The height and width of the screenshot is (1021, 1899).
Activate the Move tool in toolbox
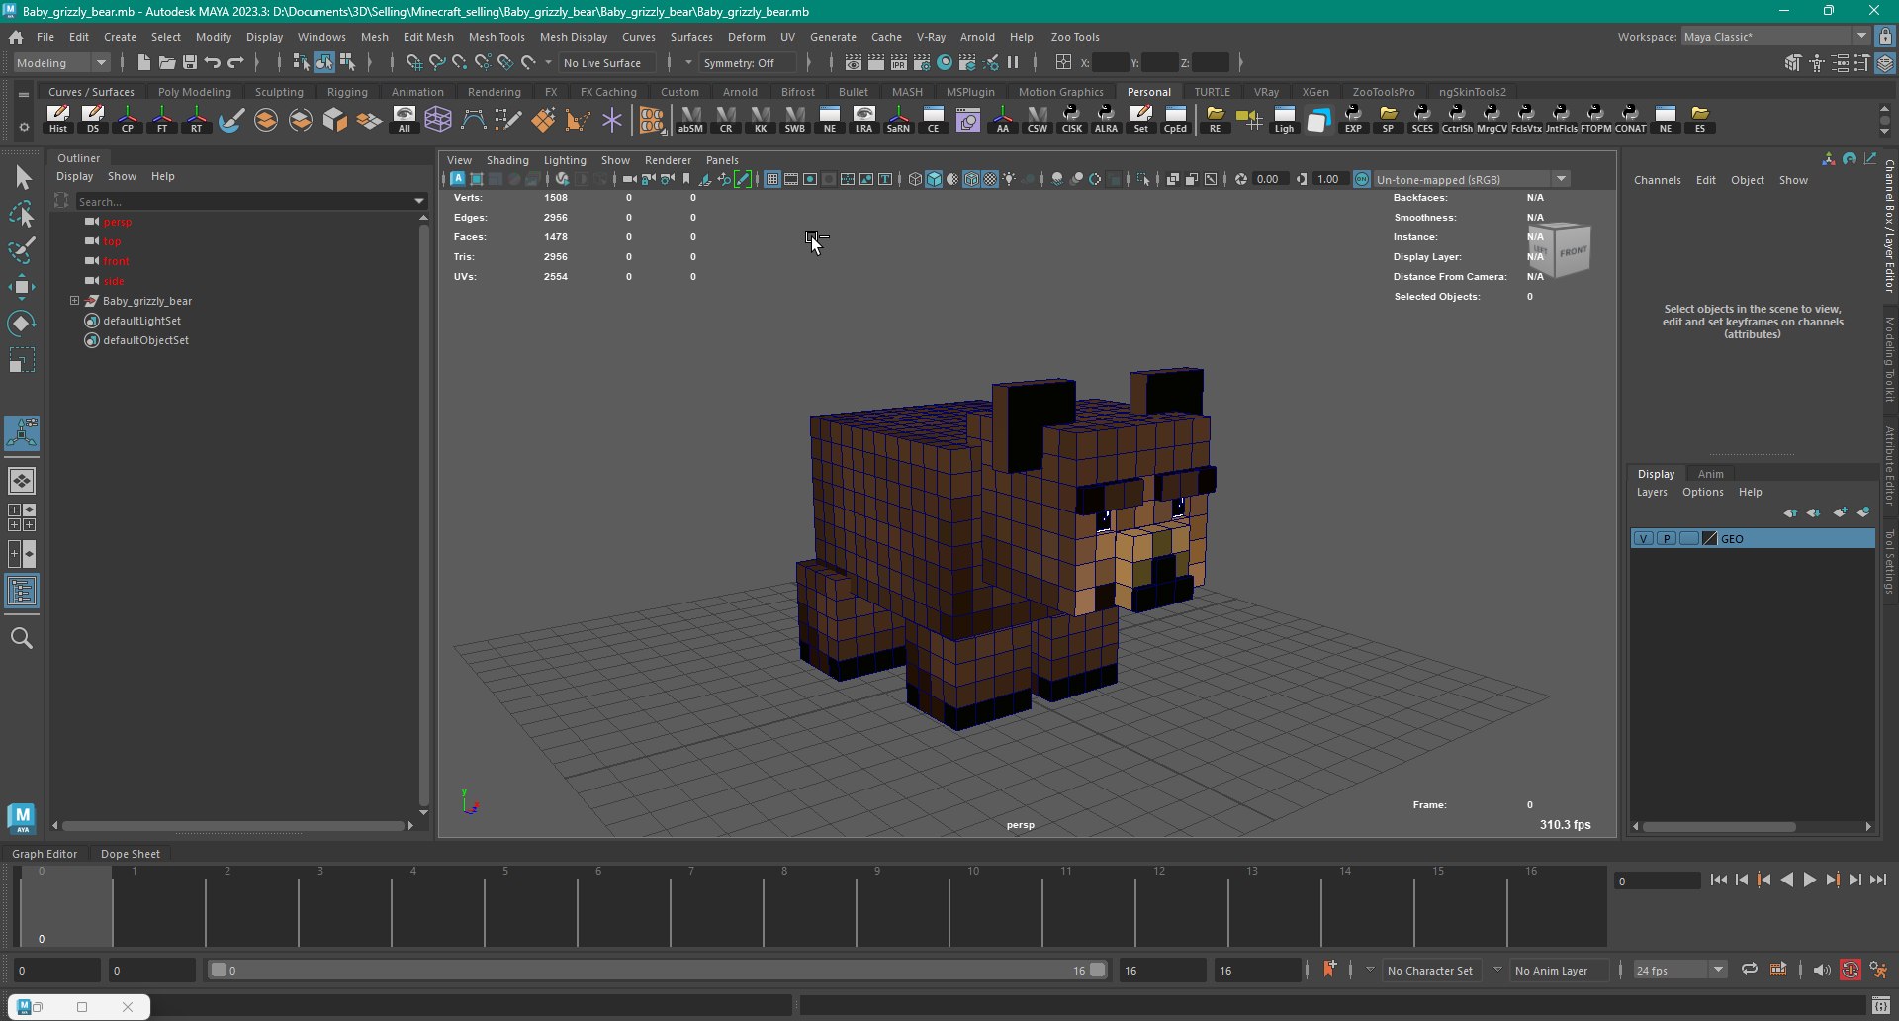22,287
